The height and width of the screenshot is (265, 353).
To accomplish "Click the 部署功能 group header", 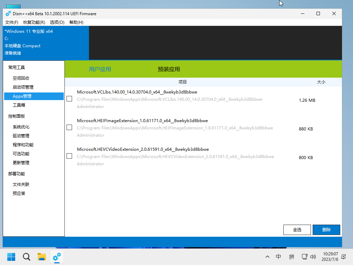I will (x=17, y=174).
